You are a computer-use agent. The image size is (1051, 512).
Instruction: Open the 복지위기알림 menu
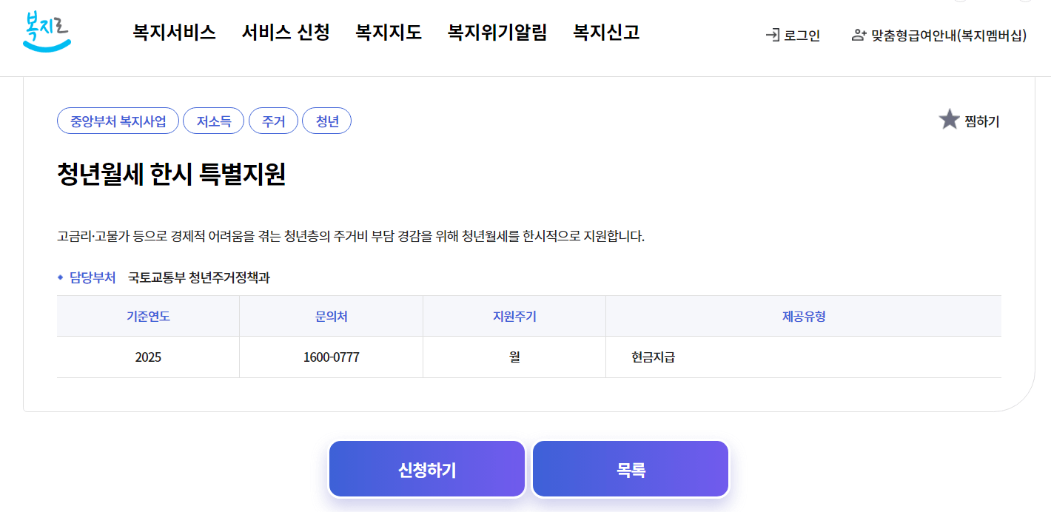tap(496, 32)
